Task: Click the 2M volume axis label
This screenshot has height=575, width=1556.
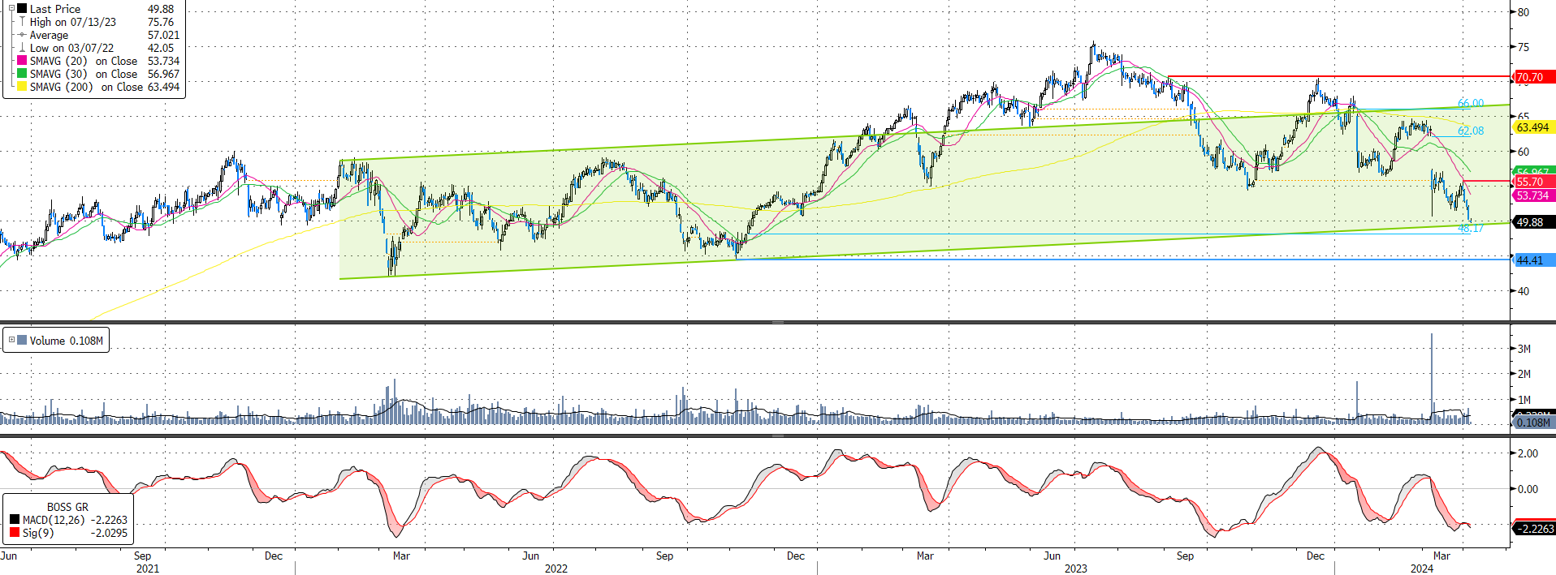Action: click(x=1524, y=374)
